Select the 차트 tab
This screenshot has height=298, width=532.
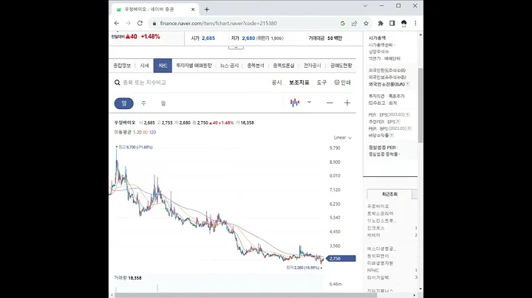[163, 66]
